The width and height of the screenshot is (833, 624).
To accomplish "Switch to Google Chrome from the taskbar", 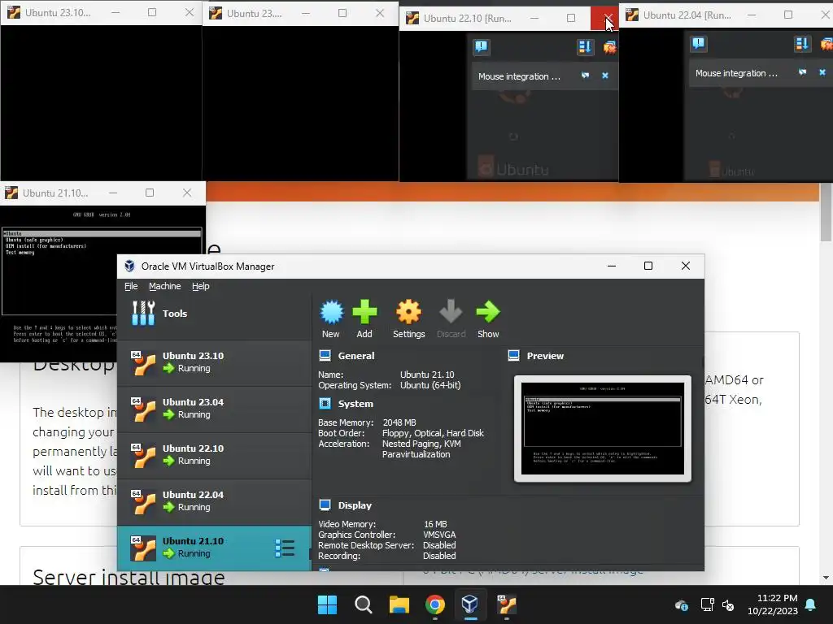I will click(434, 604).
